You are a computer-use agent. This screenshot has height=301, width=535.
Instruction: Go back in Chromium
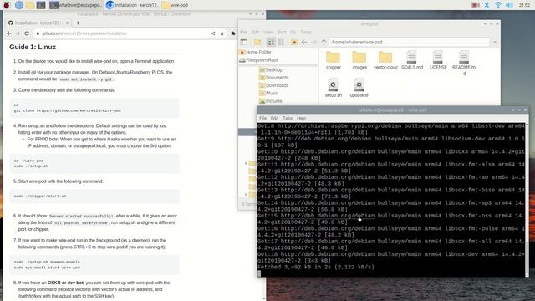pyautogui.click(x=9, y=33)
